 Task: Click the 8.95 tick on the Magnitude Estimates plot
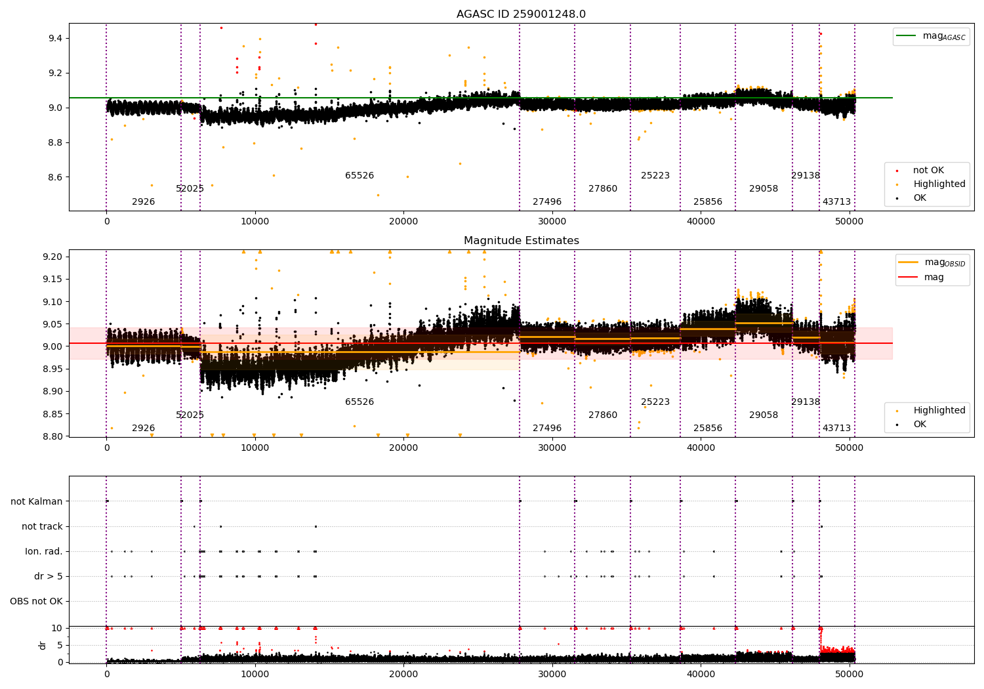pos(53,369)
